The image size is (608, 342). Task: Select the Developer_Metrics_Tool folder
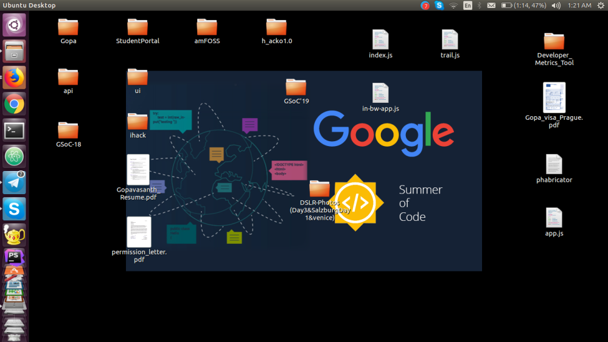554,49
